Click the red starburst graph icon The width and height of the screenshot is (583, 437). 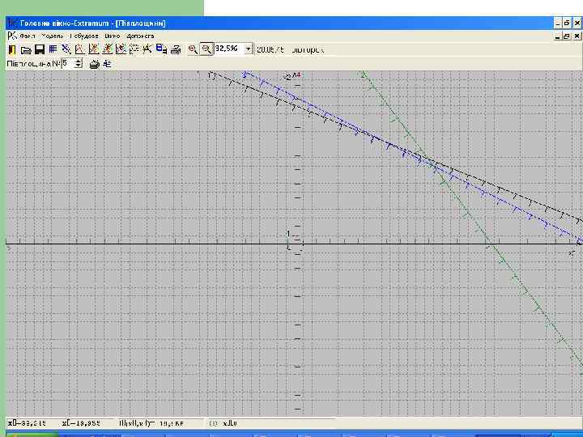pyautogui.click(x=107, y=49)
